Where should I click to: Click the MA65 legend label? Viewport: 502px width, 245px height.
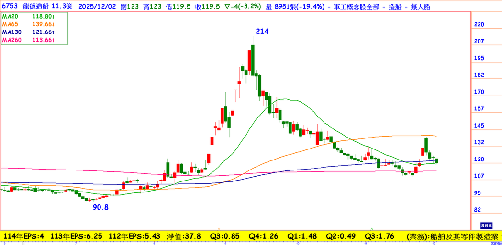(11, 24)
